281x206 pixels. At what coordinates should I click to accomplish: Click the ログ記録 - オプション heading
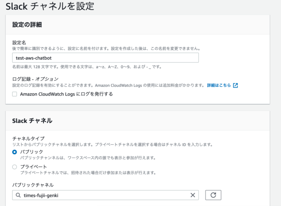click(x=35, y=79)
